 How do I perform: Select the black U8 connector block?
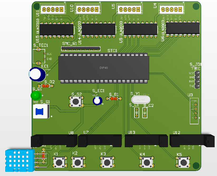[54, 141]
